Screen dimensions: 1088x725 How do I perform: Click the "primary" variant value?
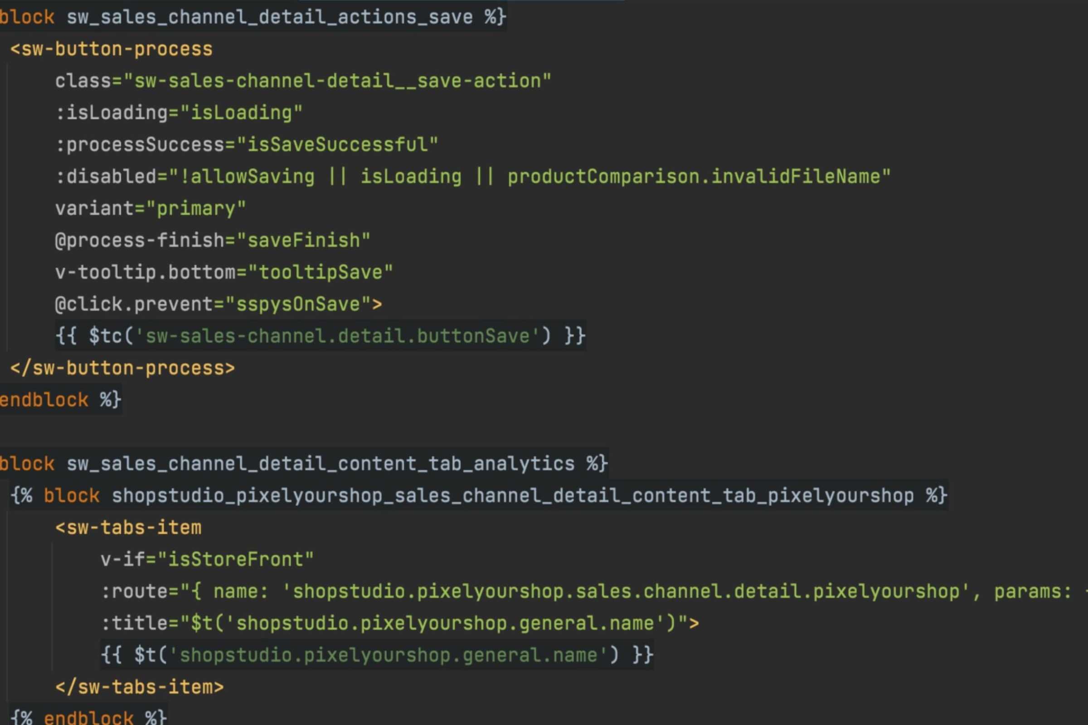click(196, 208)
